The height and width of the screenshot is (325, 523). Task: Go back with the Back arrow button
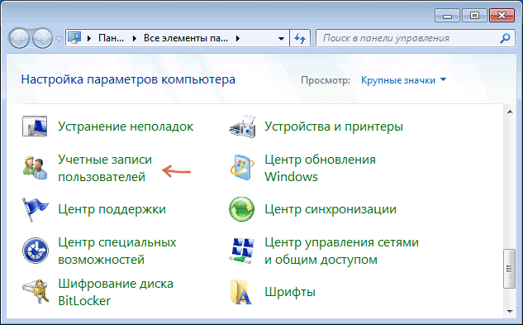click(19, 38)
